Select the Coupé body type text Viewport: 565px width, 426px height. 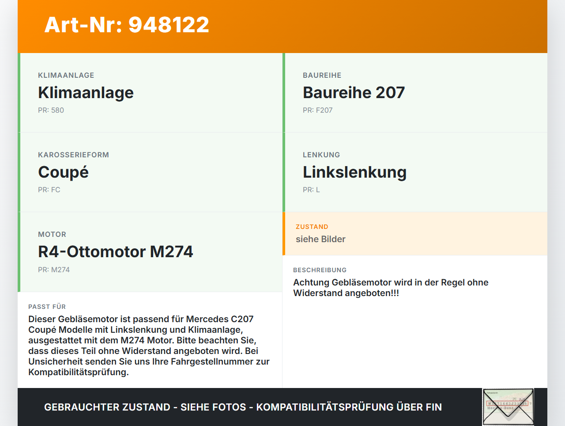tap(63, 172)
